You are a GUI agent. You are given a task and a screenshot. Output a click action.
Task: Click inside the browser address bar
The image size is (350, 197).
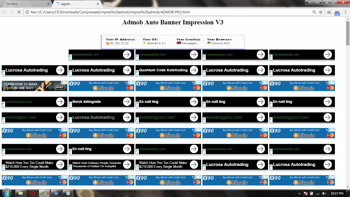coord(154,12)
